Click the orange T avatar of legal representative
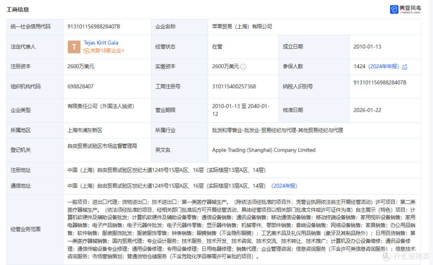 pos(74,47)
